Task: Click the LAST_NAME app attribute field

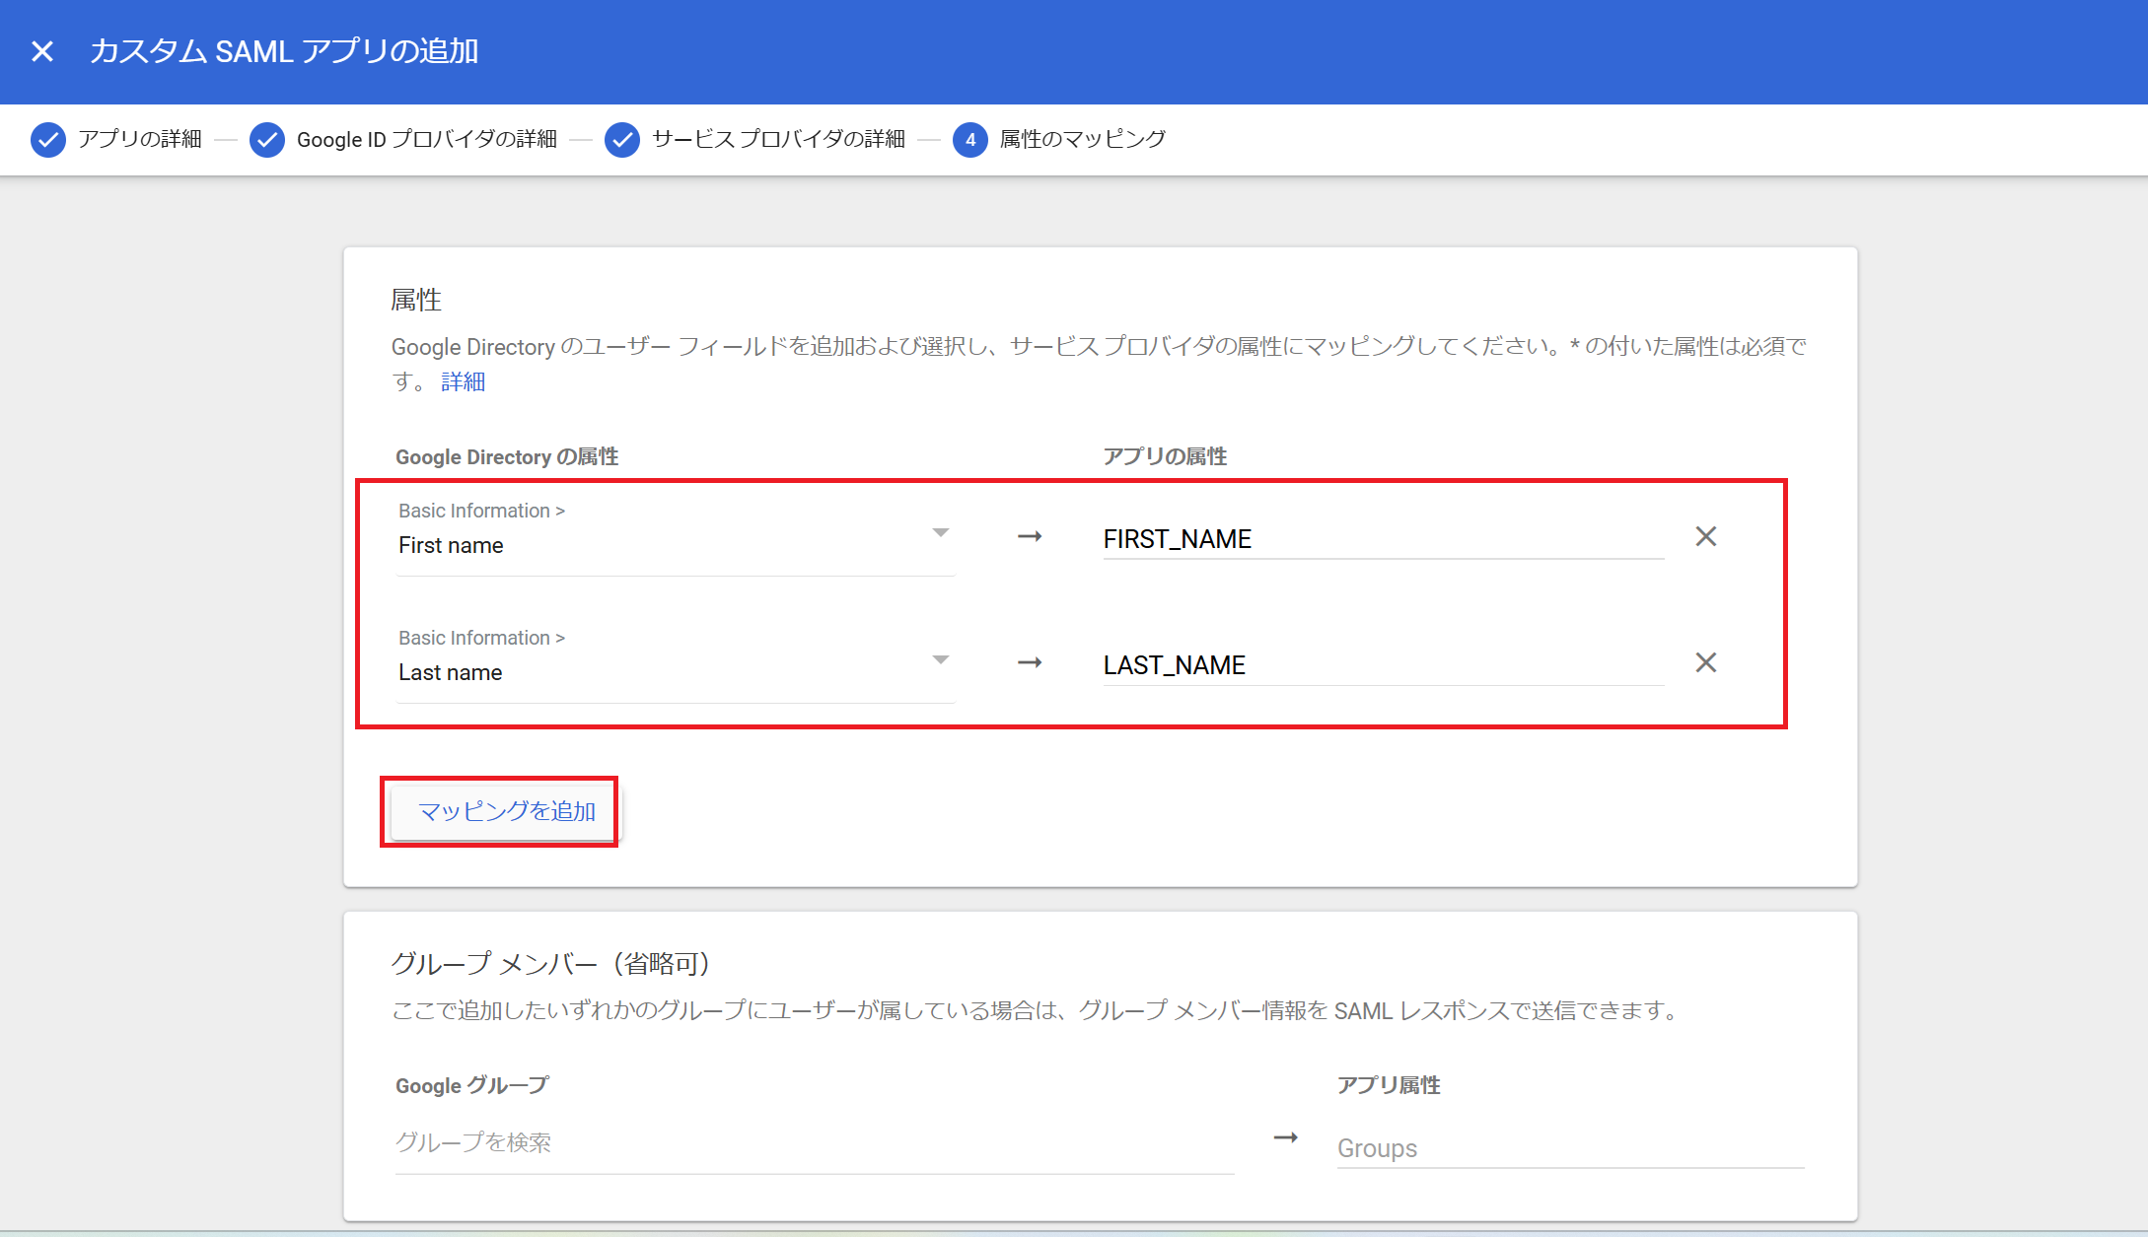Action: tap(1381, 665)
